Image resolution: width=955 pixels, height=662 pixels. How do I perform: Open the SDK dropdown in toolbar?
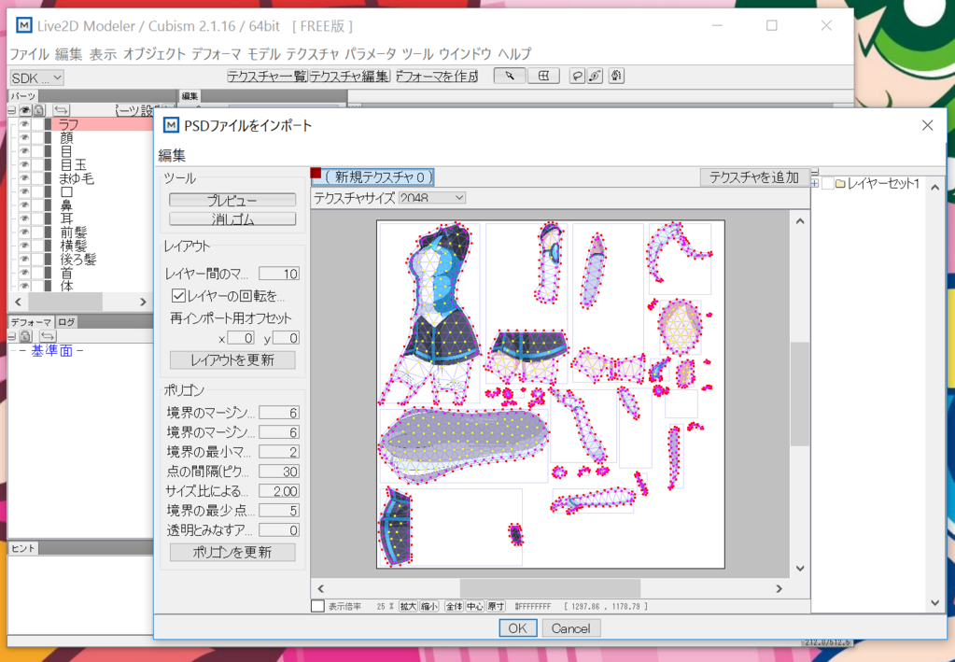[x=36, y=77]
